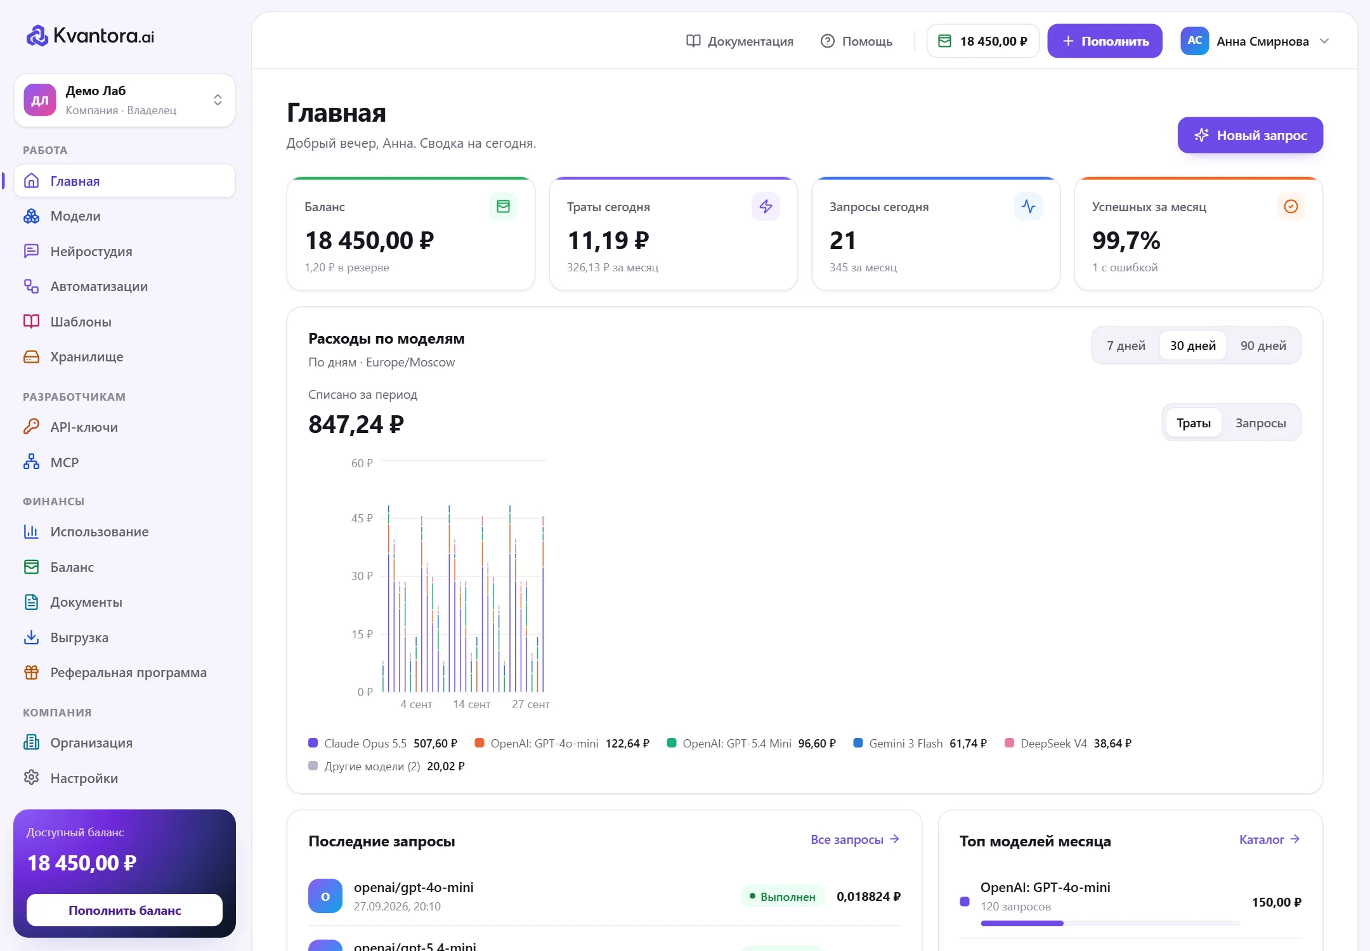
Task: Click the Claude Opus 5.5 legend swatch
Action: point(313,743)
